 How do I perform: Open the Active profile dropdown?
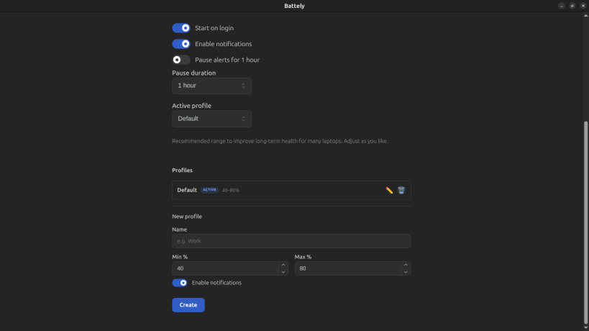pos(212,119)
